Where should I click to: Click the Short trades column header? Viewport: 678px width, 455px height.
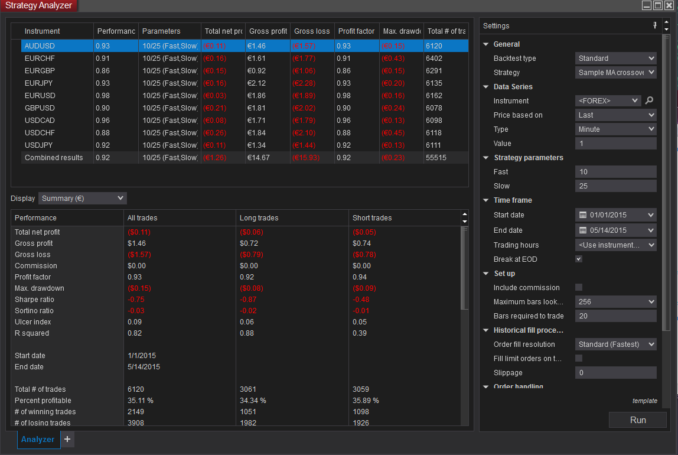405,218
